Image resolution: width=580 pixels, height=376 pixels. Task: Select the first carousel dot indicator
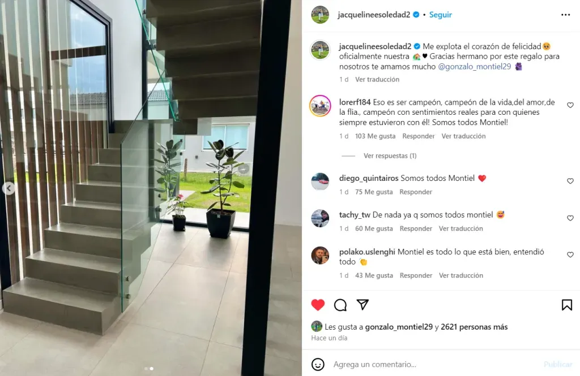coord(146,369)
